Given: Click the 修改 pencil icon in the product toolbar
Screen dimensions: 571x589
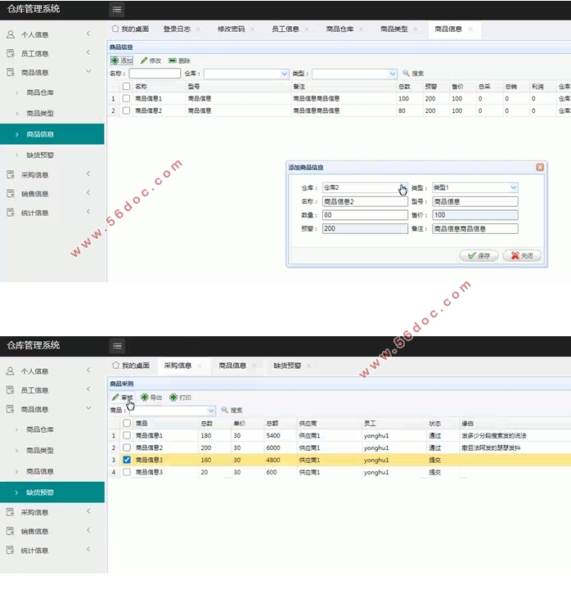Looking at the screenshot, I should (x=144, y=61).
